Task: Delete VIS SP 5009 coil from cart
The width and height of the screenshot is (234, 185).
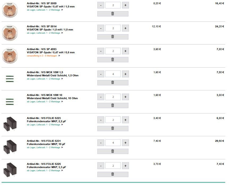Action: (113, 14)
